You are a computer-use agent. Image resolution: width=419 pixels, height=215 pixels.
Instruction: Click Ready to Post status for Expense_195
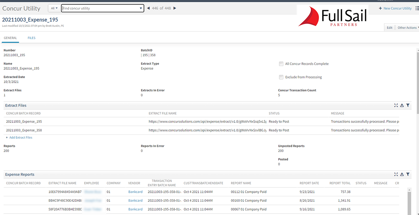(279, 121)
